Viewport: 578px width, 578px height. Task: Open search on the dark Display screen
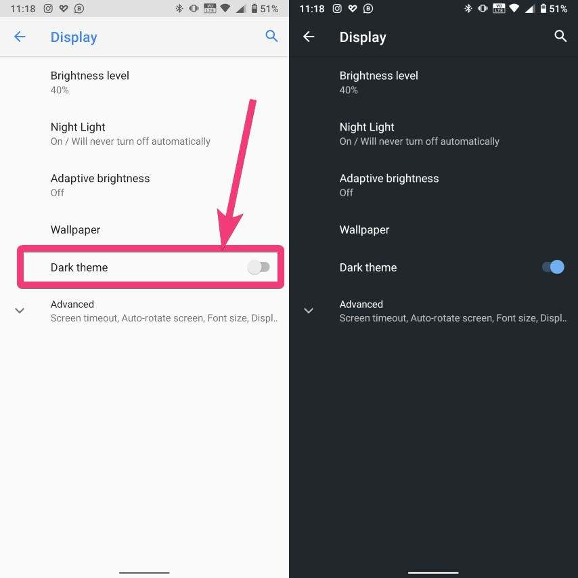click(x=560, y=36)
